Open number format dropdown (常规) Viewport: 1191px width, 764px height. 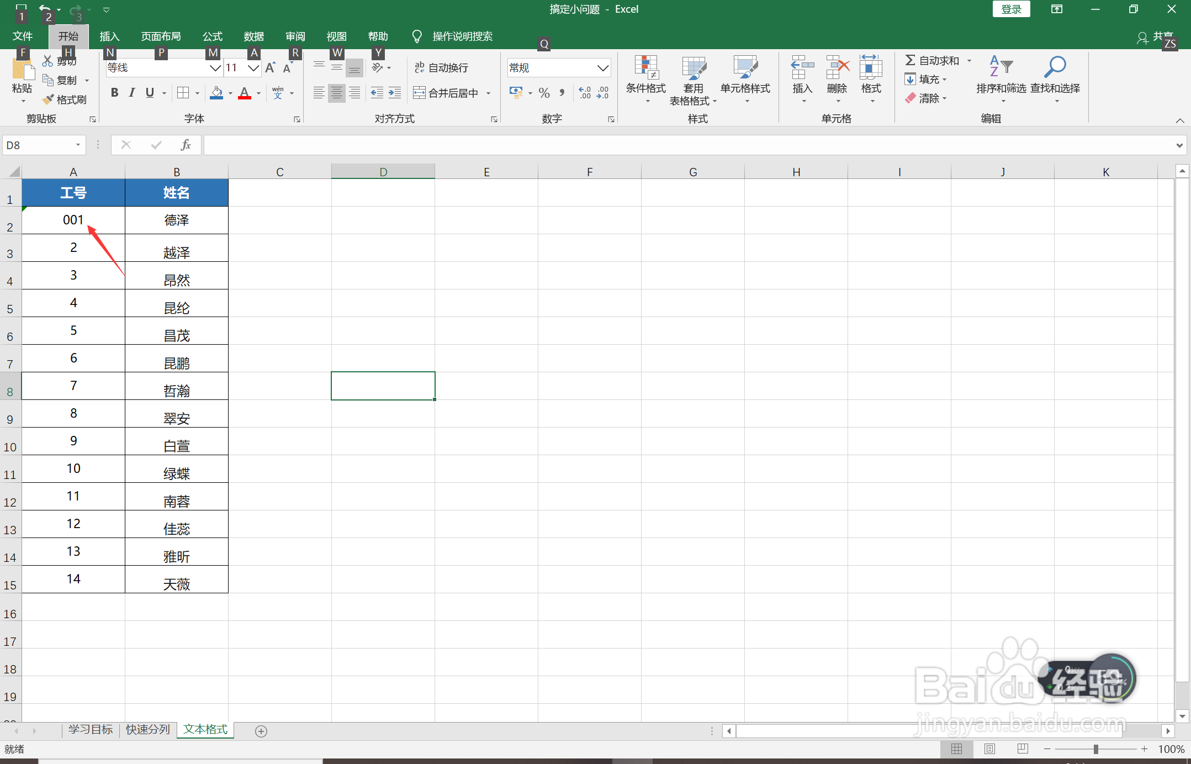pos(603,68)
